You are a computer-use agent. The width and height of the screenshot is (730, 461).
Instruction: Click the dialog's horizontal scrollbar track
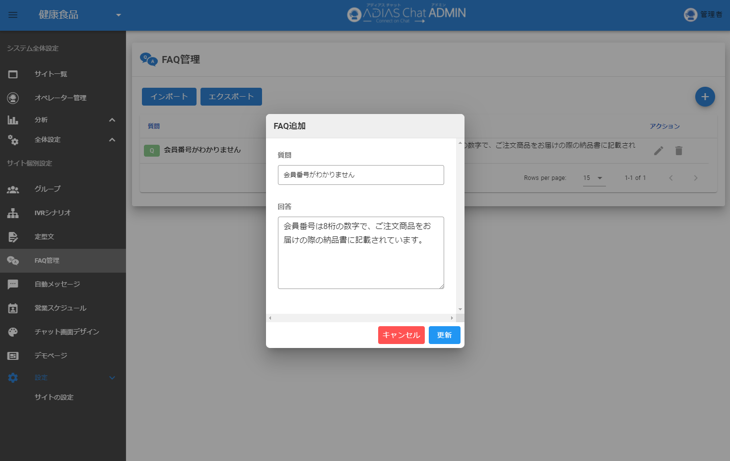pos(361,318)
